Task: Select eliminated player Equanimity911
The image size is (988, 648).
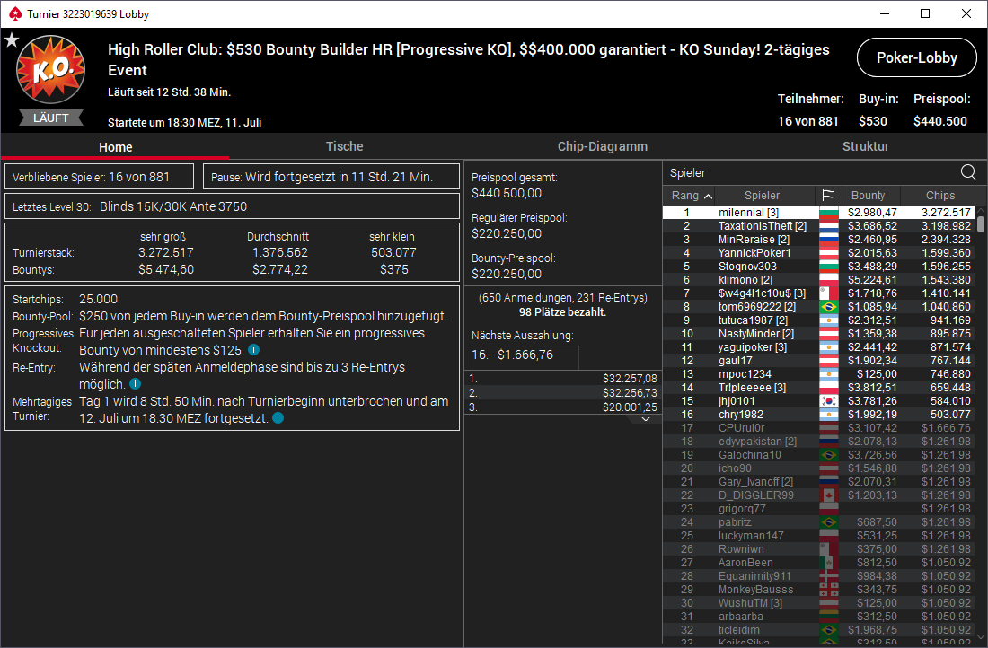Action: click(x=818, y=576)
